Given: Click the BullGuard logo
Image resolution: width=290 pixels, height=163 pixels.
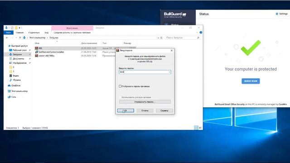Looking at the screenshot, I should pos(175,15).
